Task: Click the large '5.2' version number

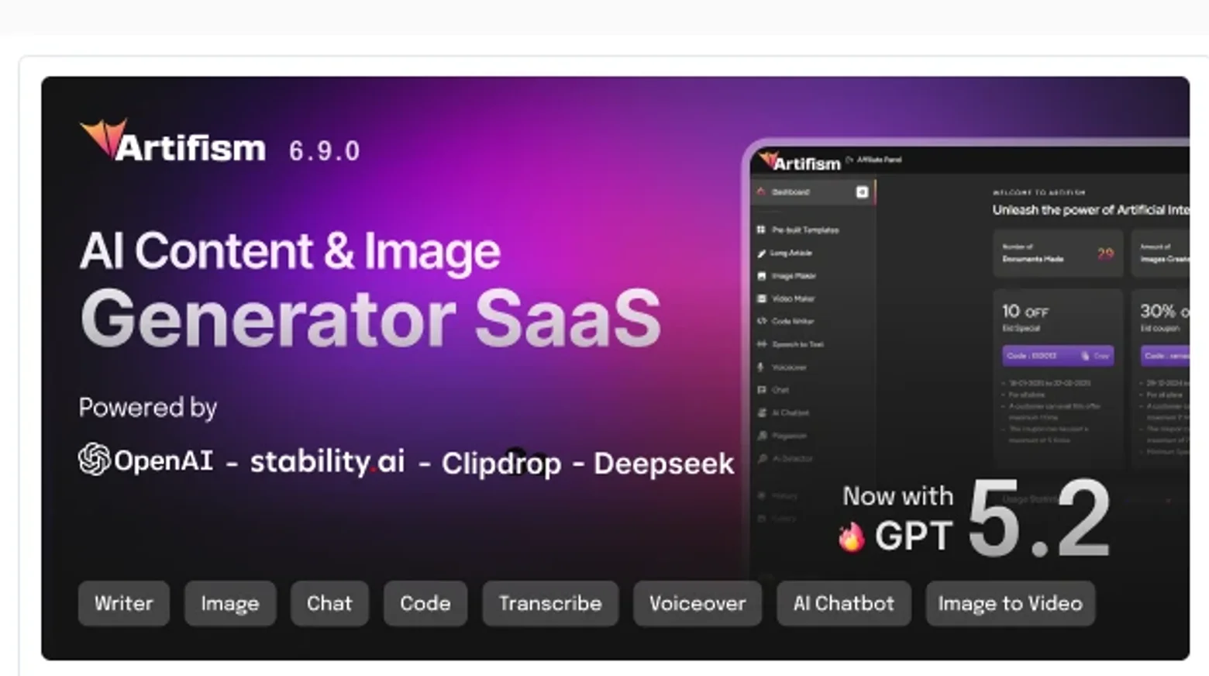Action: tap(1039, 518)
